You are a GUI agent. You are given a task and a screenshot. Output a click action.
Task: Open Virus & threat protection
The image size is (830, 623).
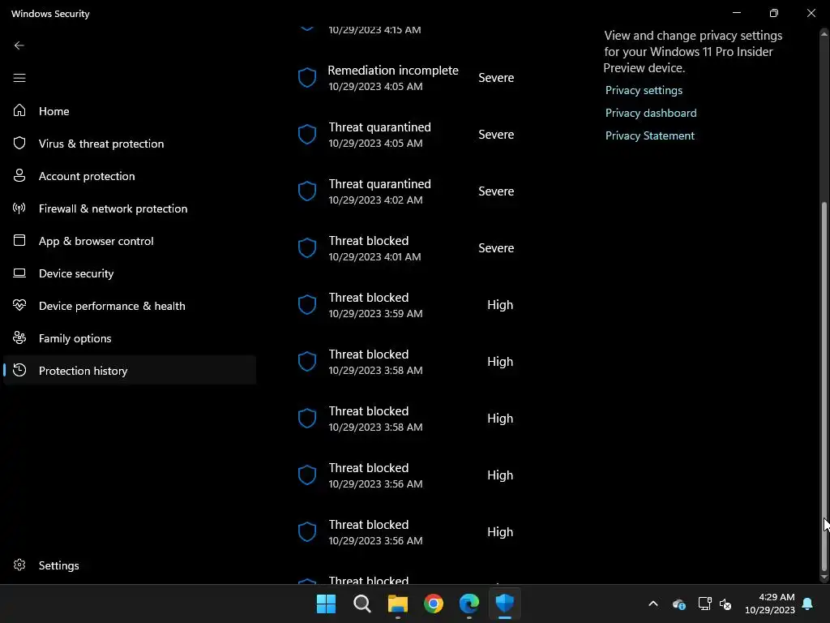coord(130,144)
